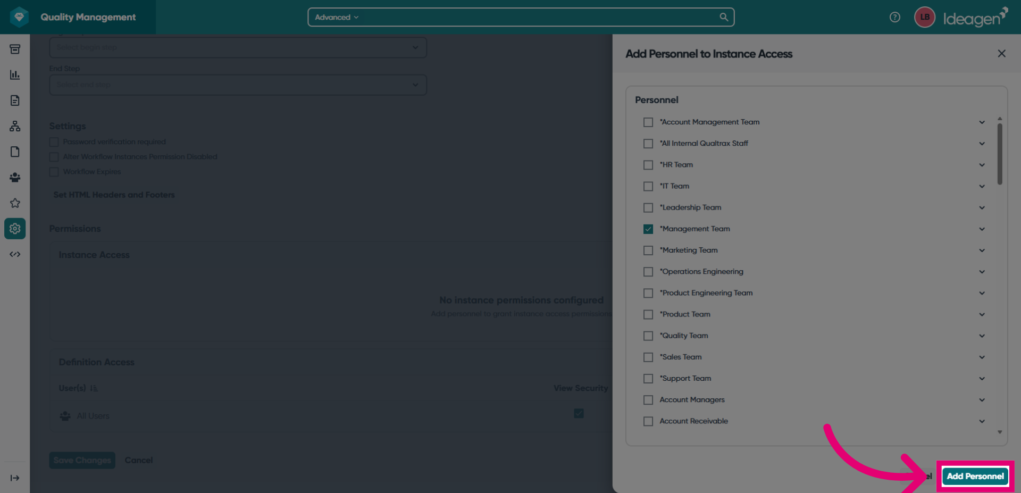Screen dimensions: 1021x493
Task: Check the HR Team checkbox
Action: pyautogui.click(x=648, y=165)
